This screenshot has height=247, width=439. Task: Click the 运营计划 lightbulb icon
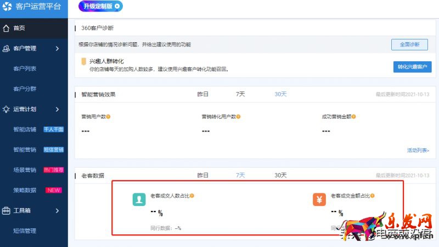pos(7,109)
